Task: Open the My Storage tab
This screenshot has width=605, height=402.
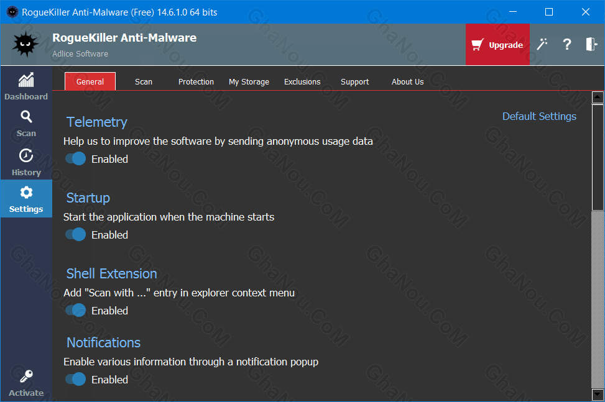Action: tap(249, 82)
